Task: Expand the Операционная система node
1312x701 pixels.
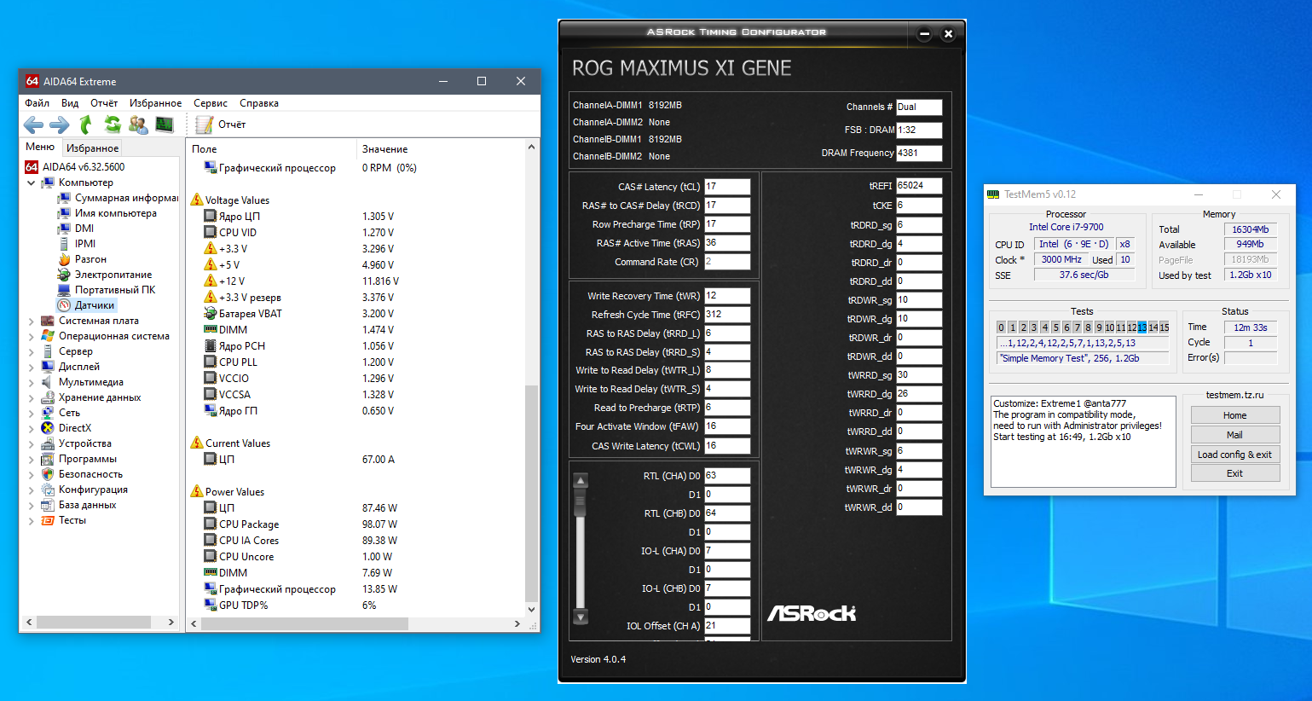Action: [x=32, y=336]
